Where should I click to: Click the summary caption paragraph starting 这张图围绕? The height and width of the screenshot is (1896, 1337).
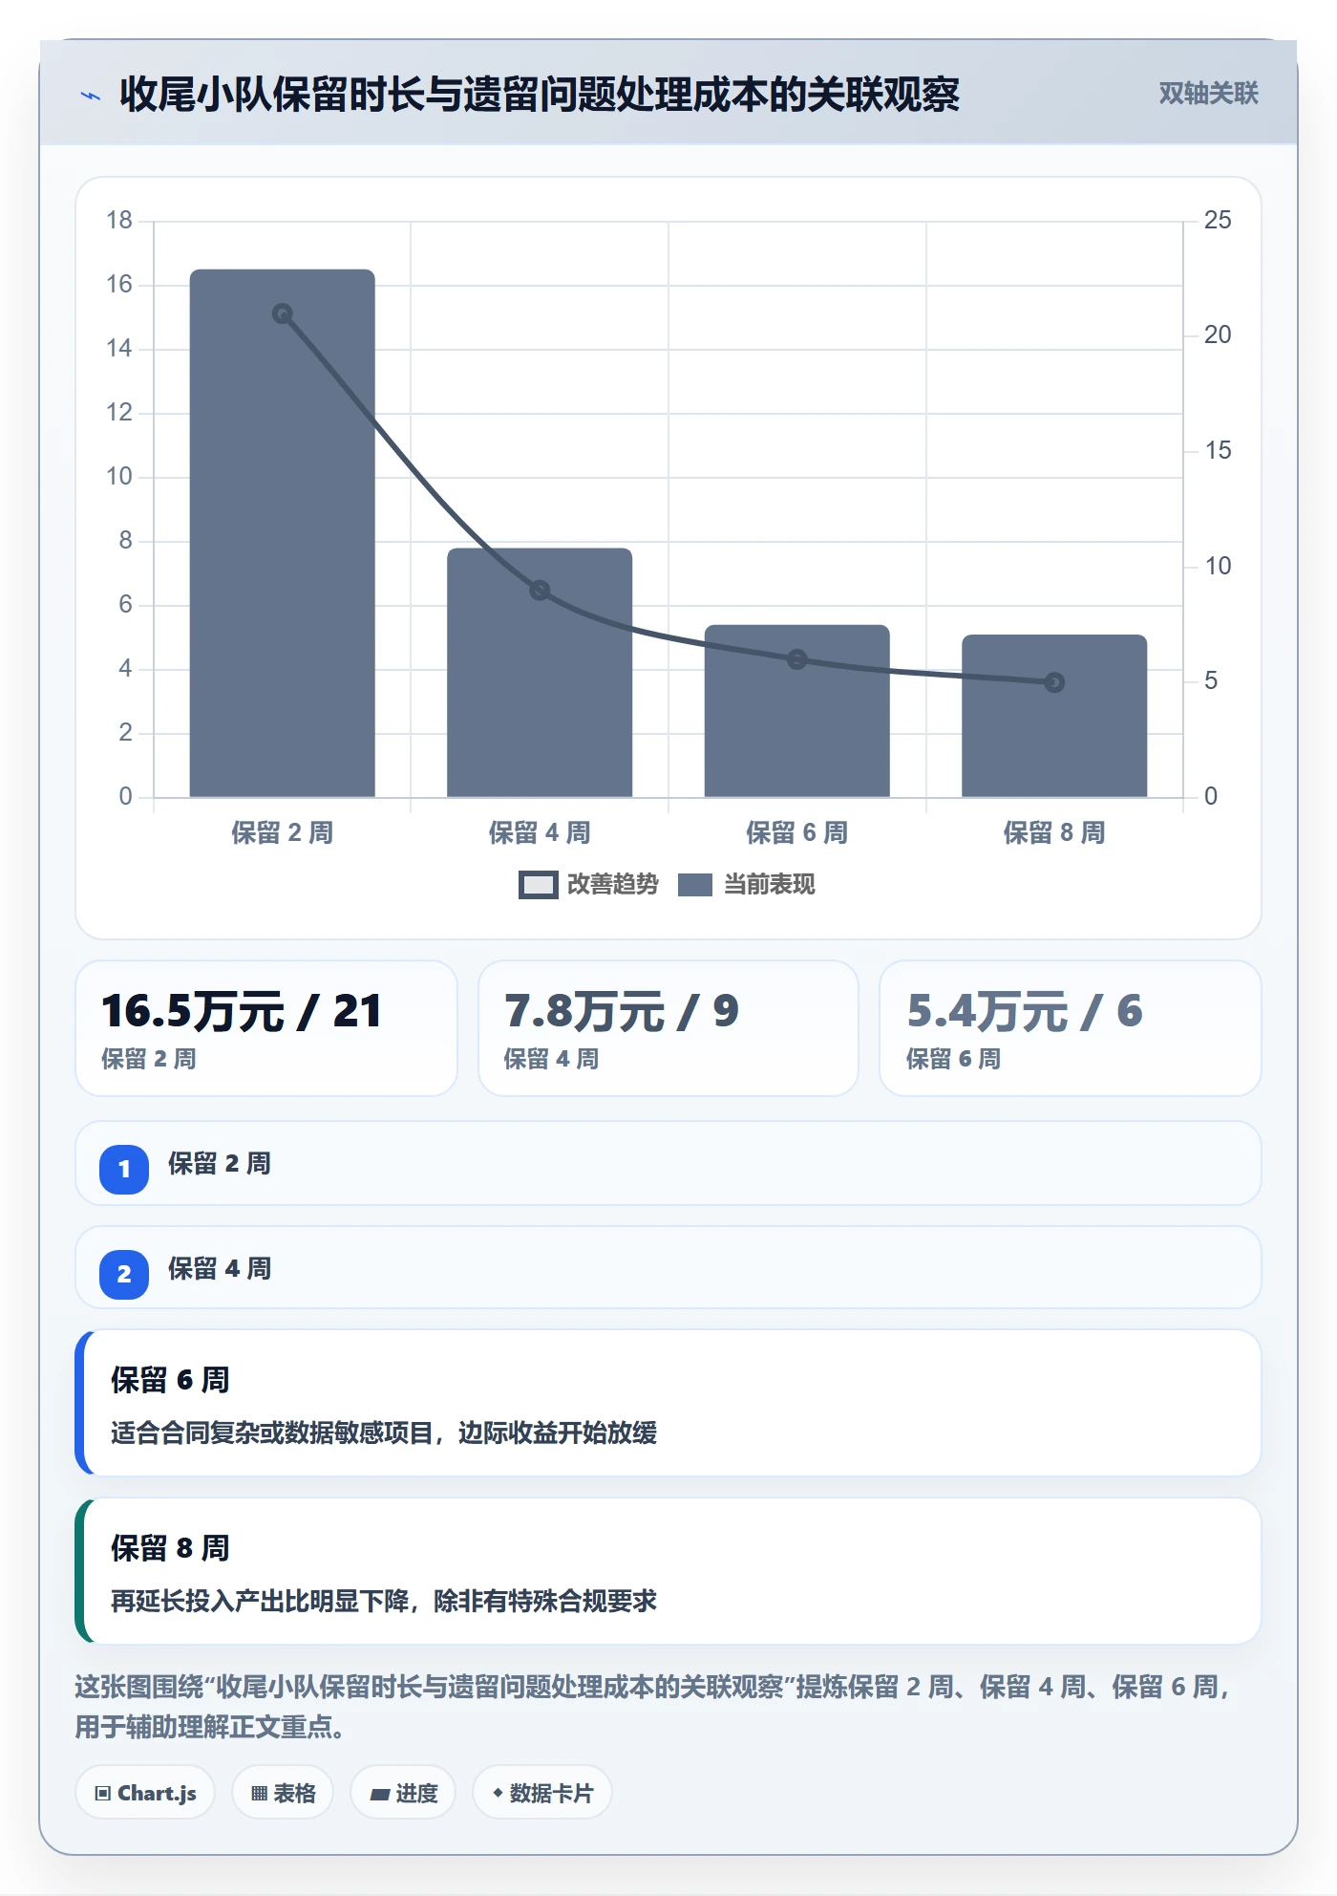652,1707
